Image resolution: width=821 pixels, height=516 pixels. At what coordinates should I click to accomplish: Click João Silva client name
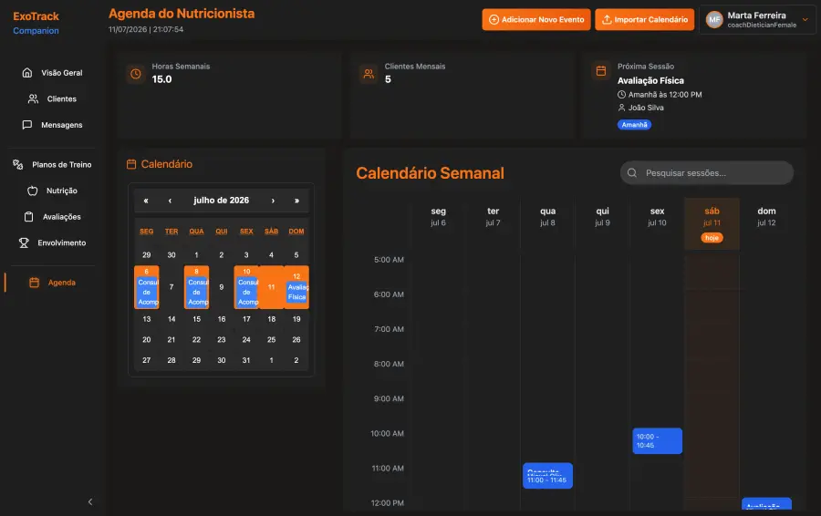tap(646, 108)
